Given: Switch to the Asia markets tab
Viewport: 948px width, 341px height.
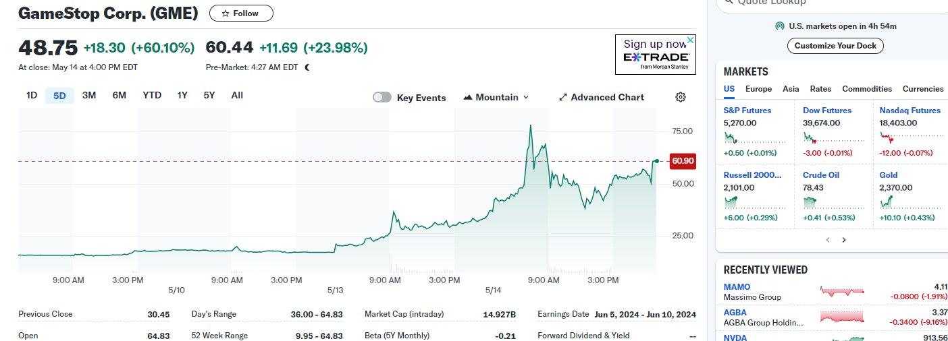Looking at the screenshot, I should click(x=791, y=89).
